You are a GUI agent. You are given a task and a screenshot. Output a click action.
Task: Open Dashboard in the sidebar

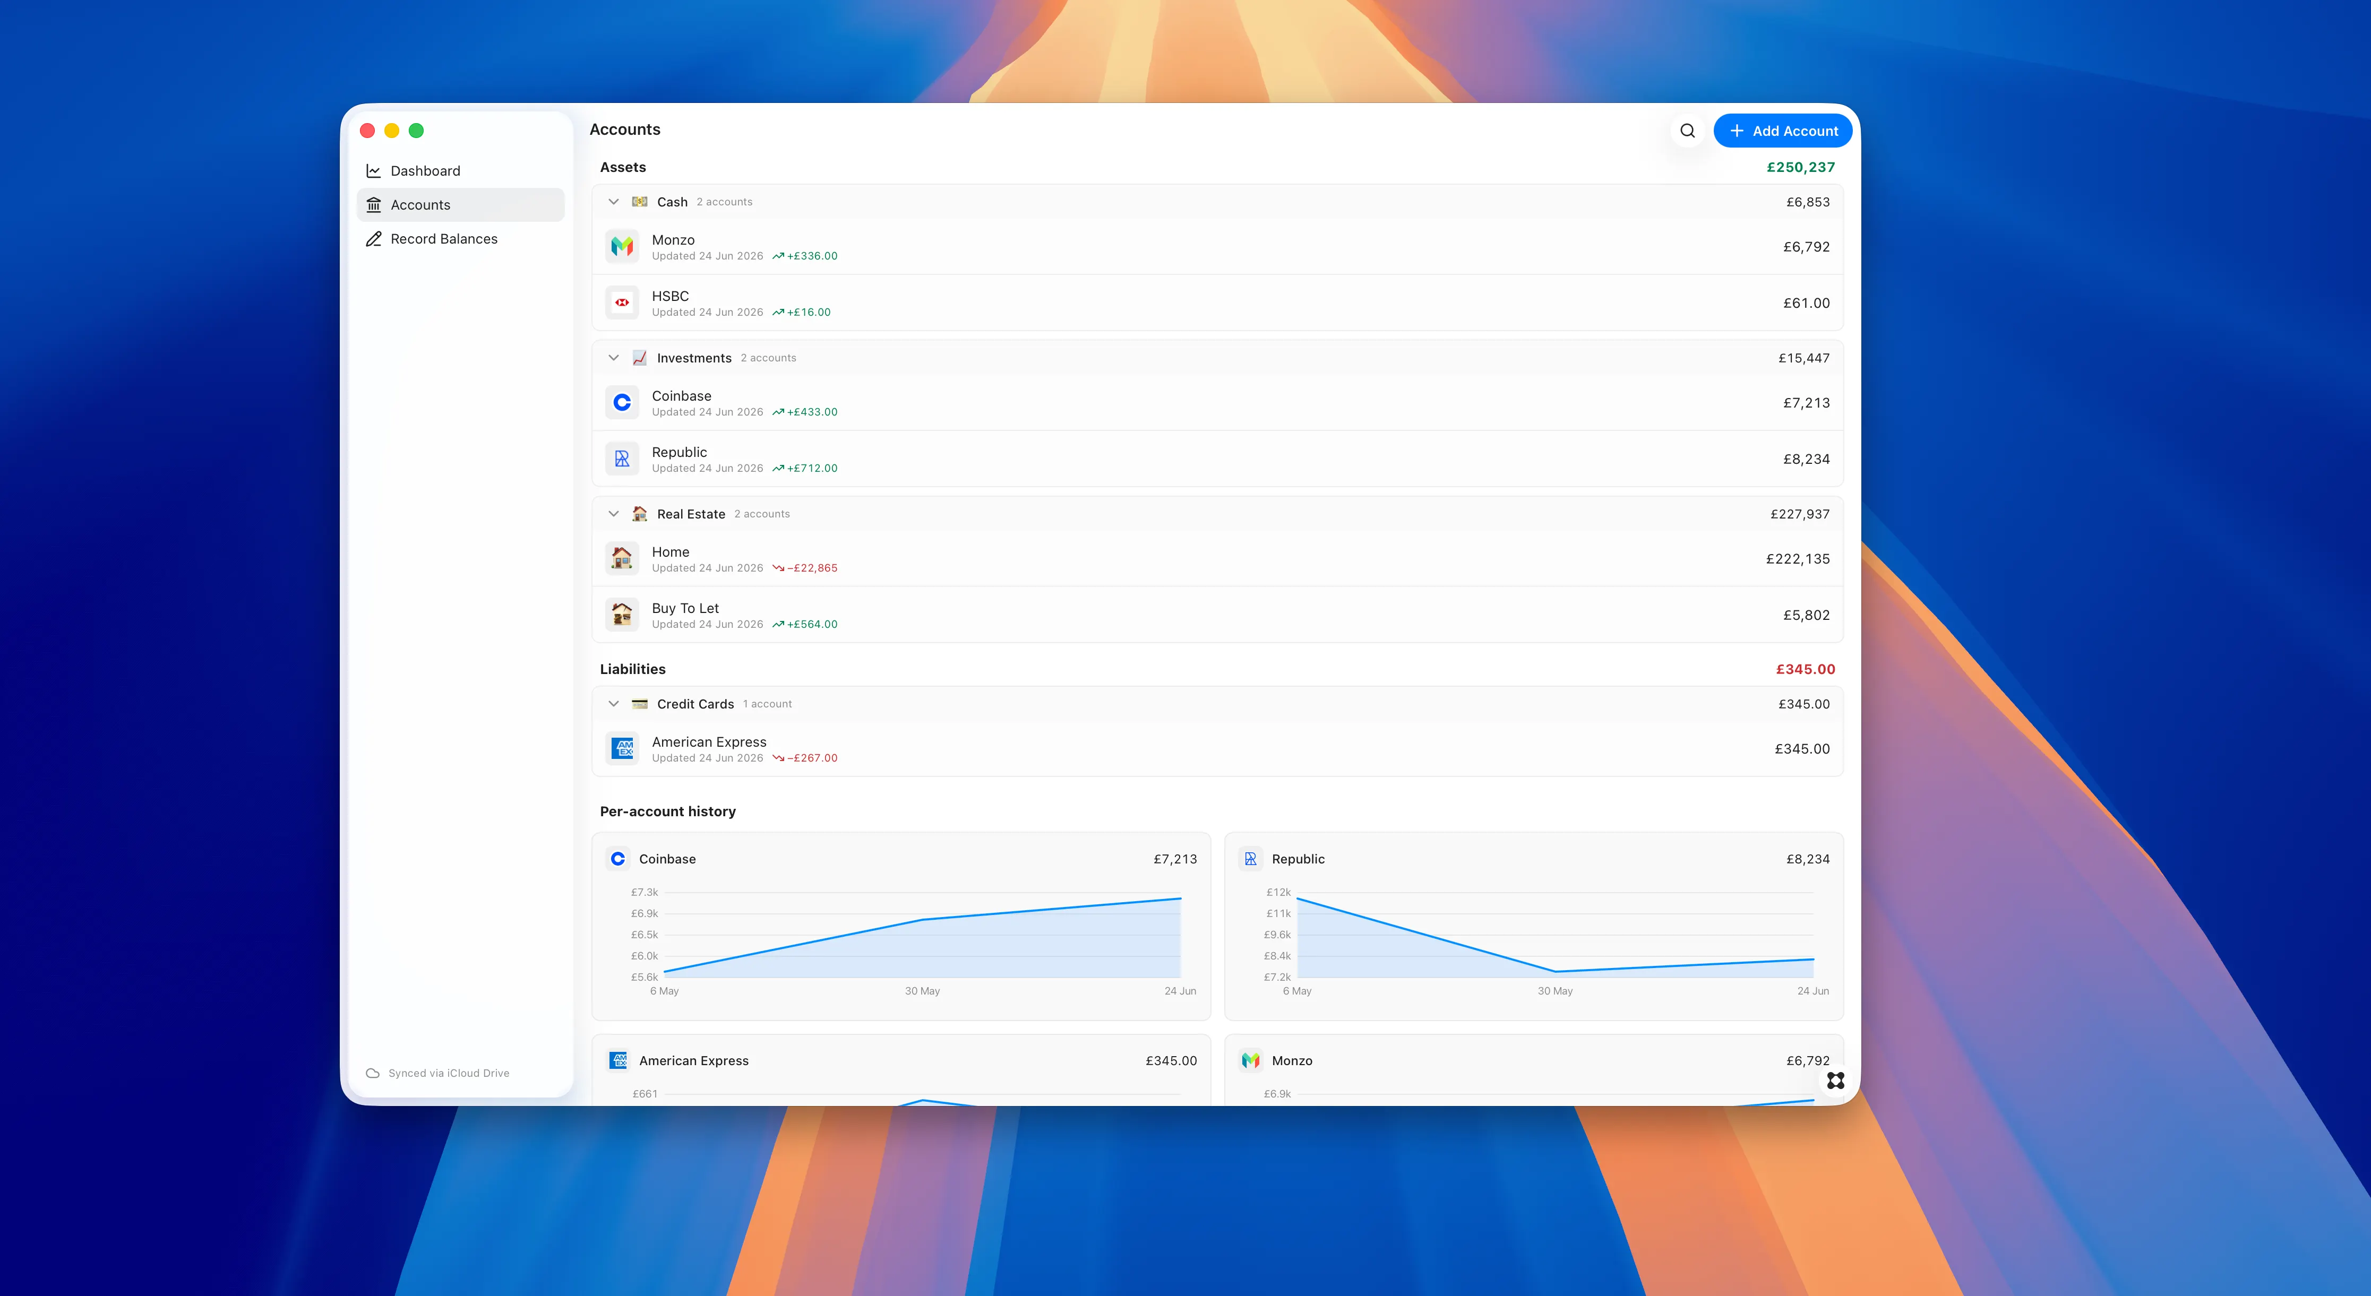pyautogui.click(x=460, y=171)
